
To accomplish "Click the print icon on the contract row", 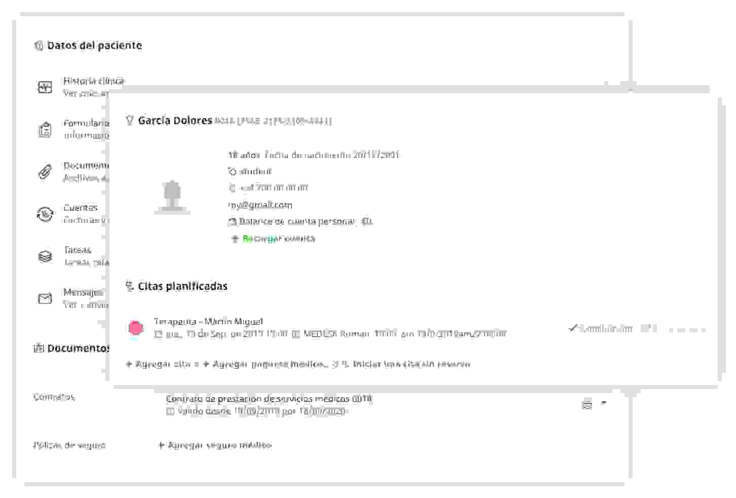I will click(587, 403).
